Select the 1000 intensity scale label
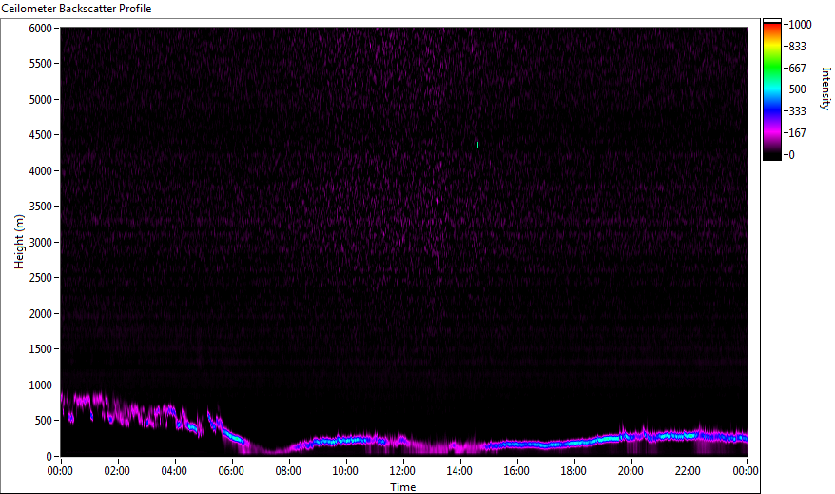This screenshot has height=494, width=835. (x=800, y=25)
